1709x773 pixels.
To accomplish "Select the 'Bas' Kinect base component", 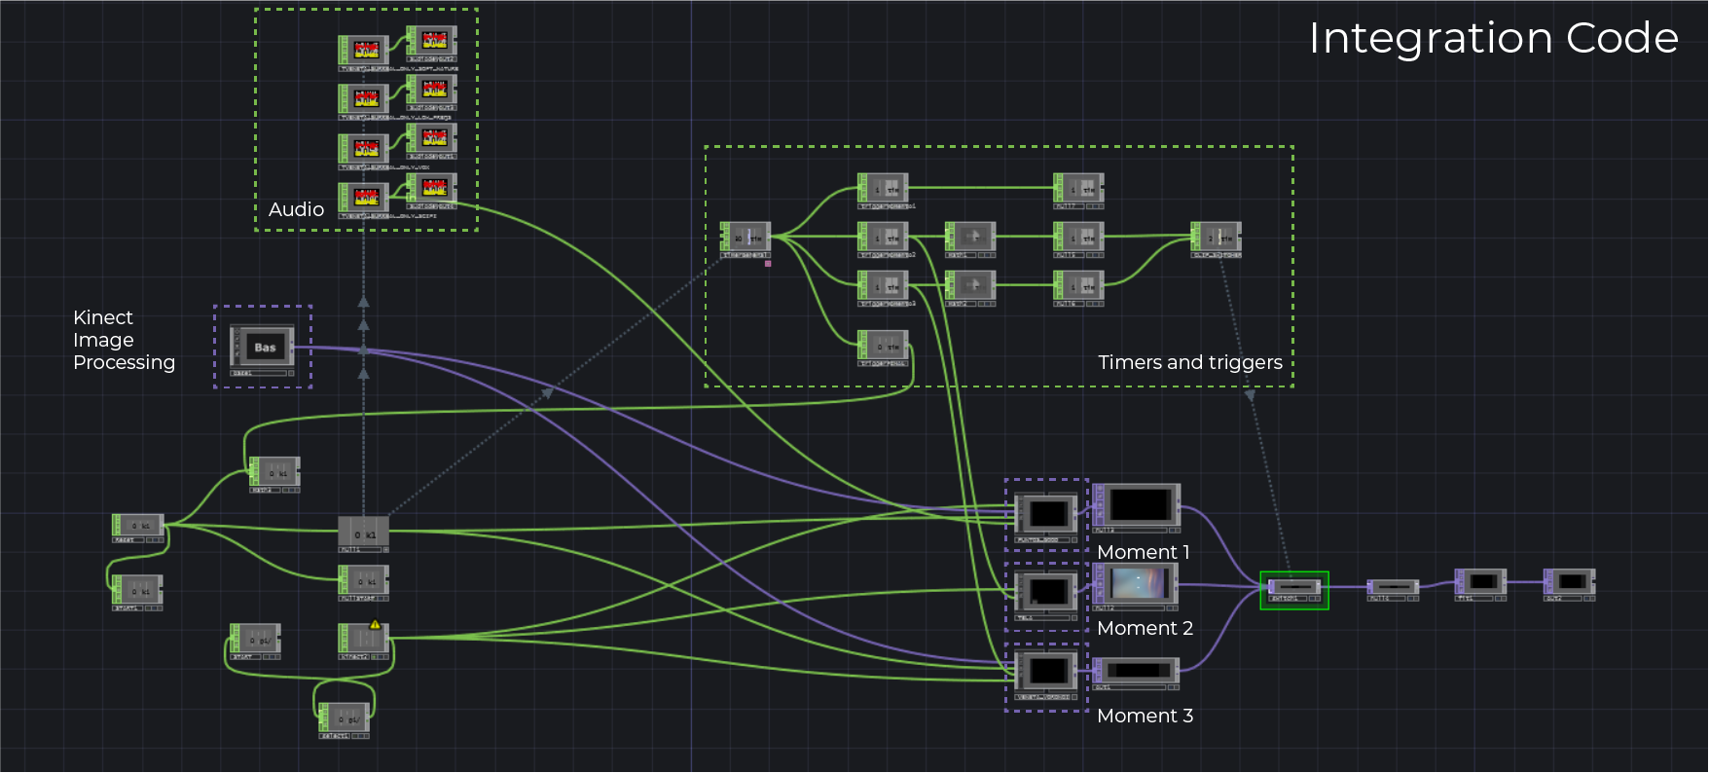I will (x=262, y=347).
